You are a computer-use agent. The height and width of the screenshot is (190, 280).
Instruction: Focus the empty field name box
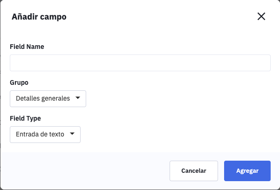coord(140,63)
